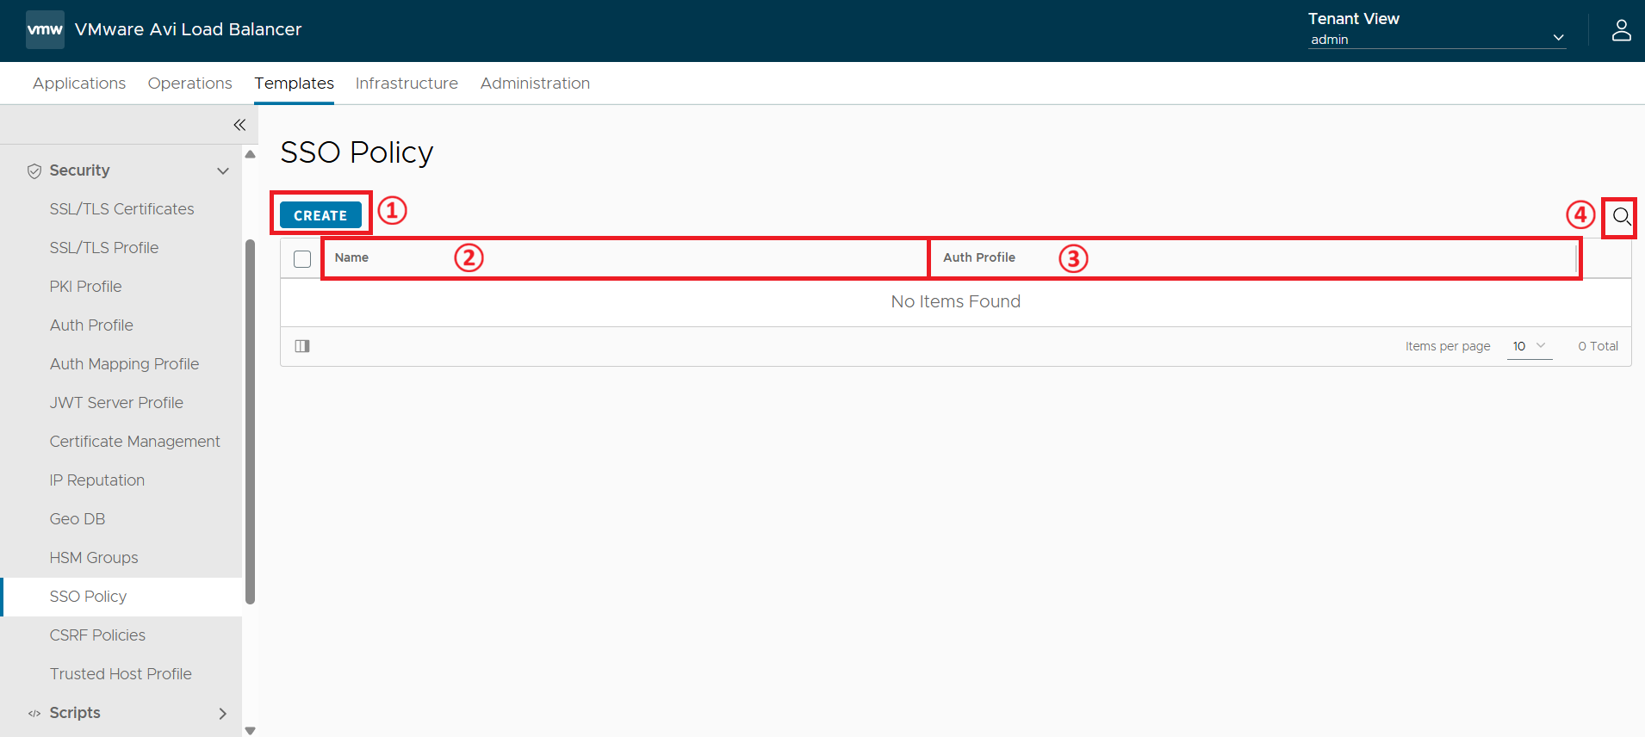Open Auth Mapping Profile
Viewport: 1645px width, 737px height.
(x=124, y=364)
